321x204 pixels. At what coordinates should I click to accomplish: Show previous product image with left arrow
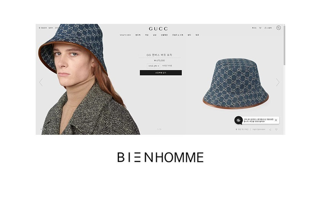click(41, 82)
